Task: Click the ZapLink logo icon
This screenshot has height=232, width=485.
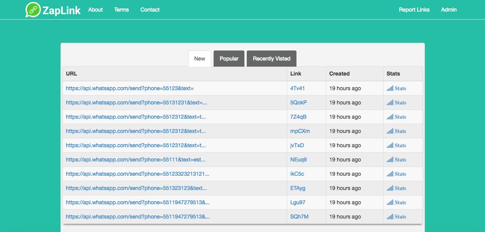Action: pyautogui.click(x=33, y=10)
